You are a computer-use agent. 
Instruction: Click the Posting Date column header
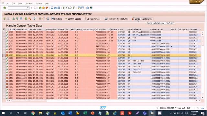51,29
